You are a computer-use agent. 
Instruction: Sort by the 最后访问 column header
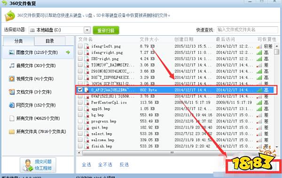[x=225, y=39]
